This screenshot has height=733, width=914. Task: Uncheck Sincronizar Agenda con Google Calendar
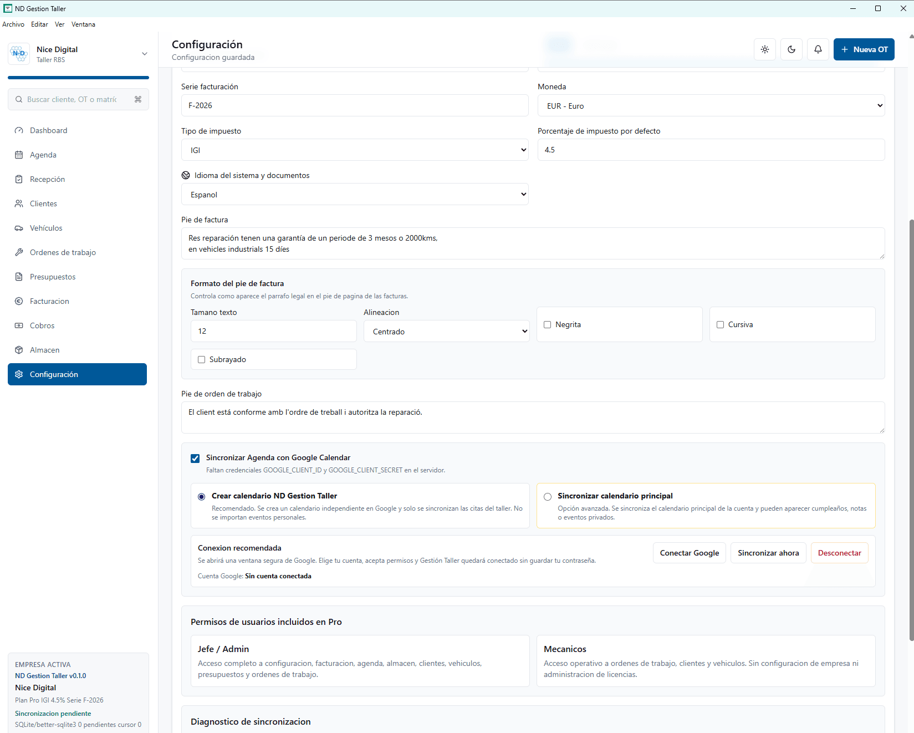point(195,459)
